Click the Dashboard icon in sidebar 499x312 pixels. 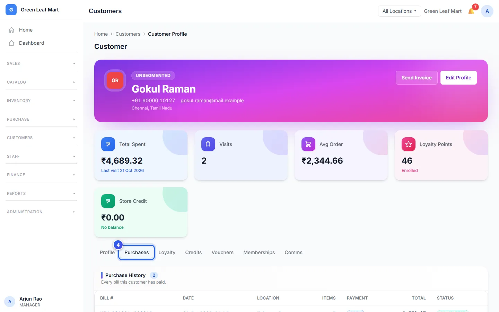click(x=11, y=43)
